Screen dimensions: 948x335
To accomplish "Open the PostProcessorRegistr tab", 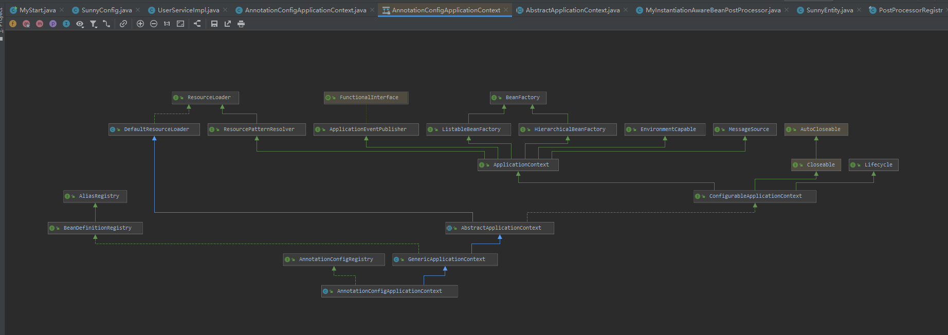I will pyautogui.click(x=908, y=10).
